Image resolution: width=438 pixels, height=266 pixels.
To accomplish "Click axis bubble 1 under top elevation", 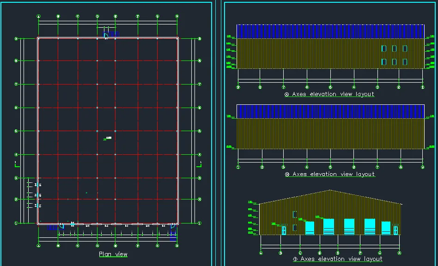I will pos(422,87).
